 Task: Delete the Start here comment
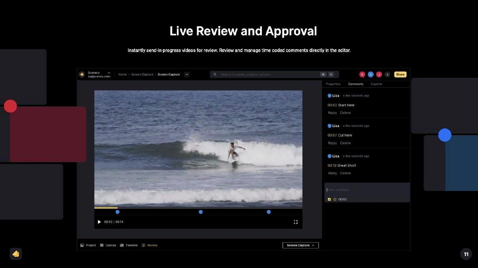coord(345,113)
